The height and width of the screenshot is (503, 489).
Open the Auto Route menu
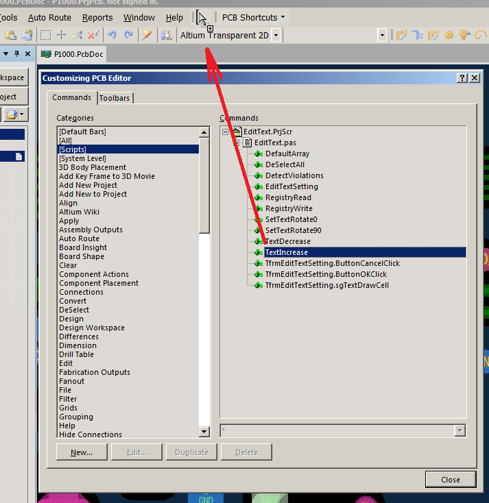tap(49, 18)
